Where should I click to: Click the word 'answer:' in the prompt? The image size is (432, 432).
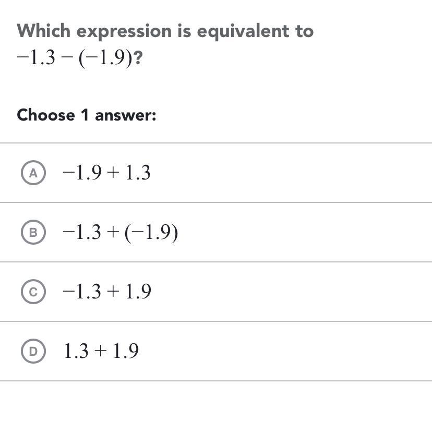point(125,115)
